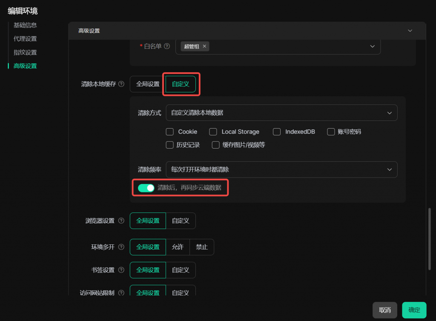This screenshot has height=321, width=436.
Task: Collapse the 高级设置 panel header chevron
Action: (x=410, y=31)
